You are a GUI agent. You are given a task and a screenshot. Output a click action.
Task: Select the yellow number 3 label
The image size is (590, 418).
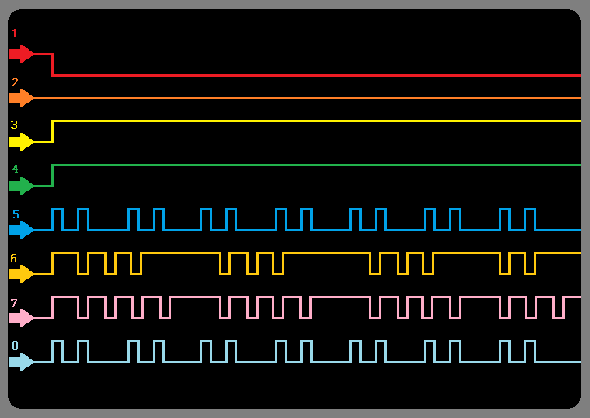pyautogui.click(x=15, y=125)
